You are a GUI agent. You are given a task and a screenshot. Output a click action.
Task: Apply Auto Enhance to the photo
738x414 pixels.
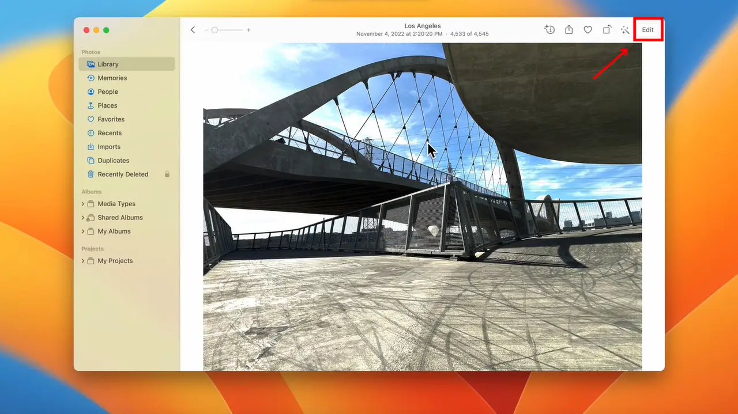click(x=625, y=29)
